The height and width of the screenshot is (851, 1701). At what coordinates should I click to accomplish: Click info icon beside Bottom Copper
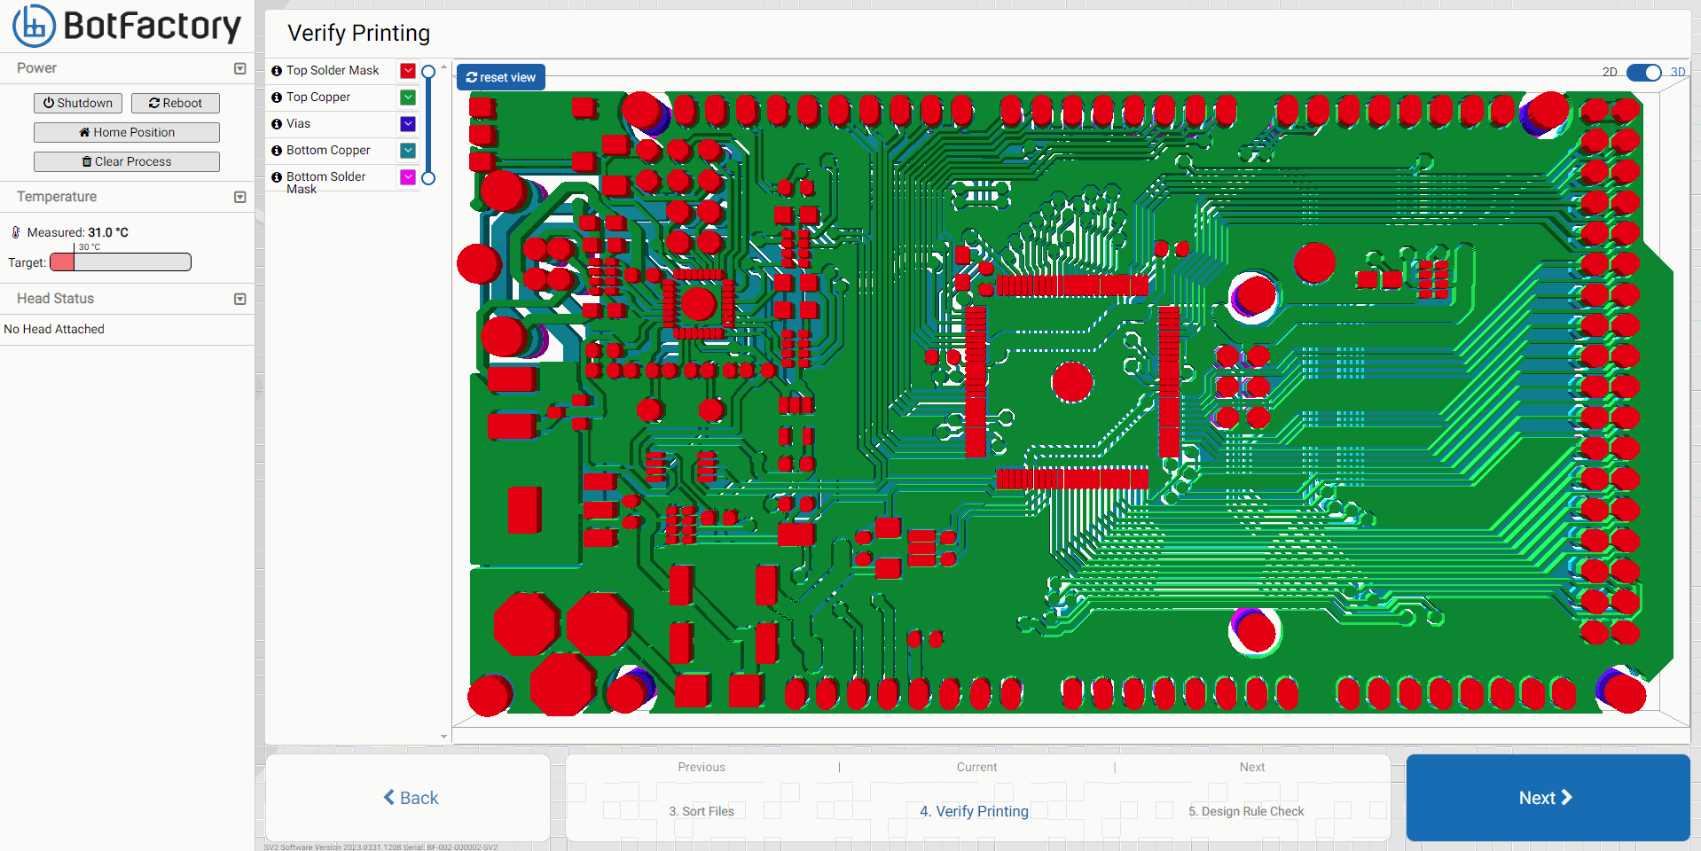point(277,151)
